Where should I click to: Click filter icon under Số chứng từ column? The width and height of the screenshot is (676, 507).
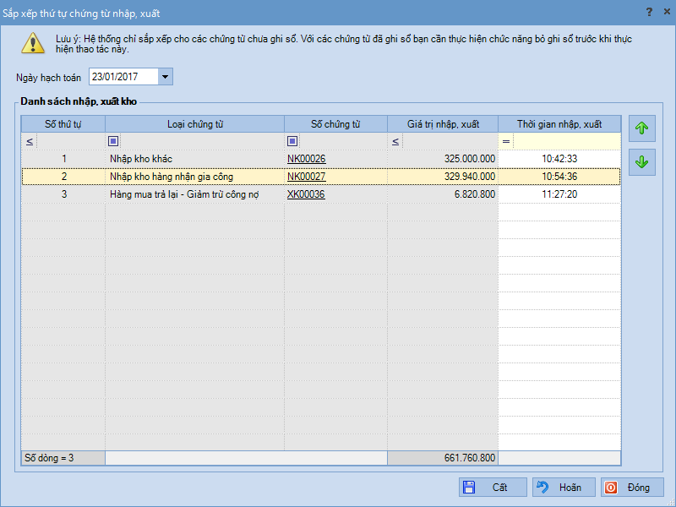pyautogui.click(x=292, y=141)
